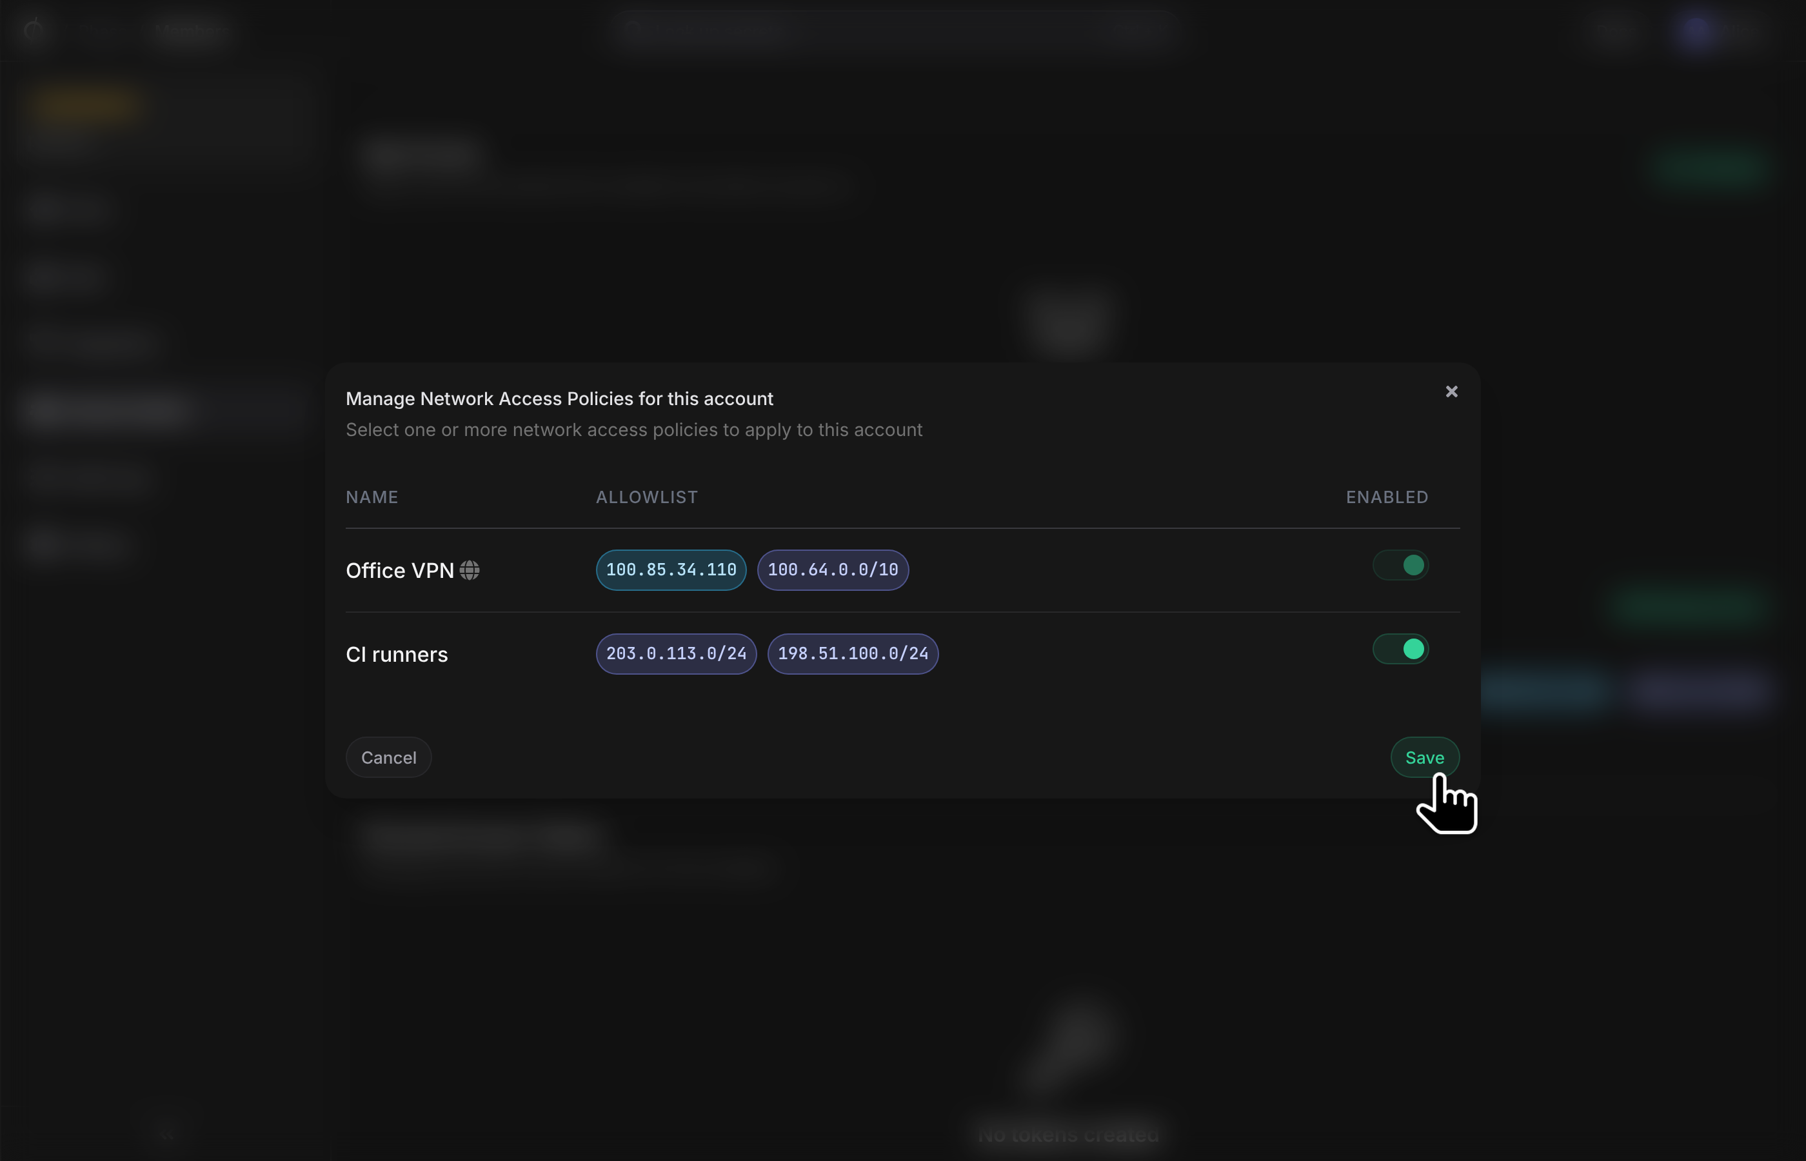
Task: Click the subtitle about selecting policies
Action: click(634, 430)
